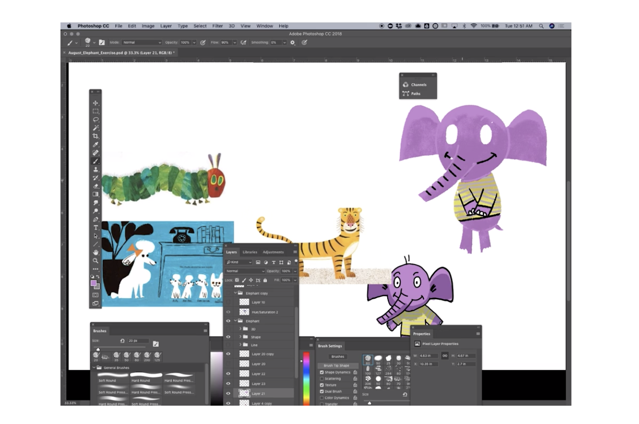Image resolution: width=639 pixels, height=424 pixels.
Task: Select the Layer 23 thumbnail
Action: (x=245, y=384)
